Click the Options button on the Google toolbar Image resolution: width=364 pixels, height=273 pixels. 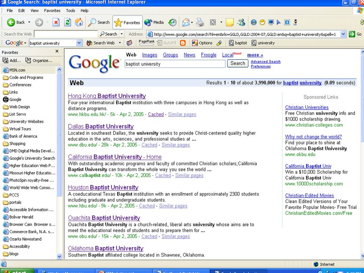202,43
